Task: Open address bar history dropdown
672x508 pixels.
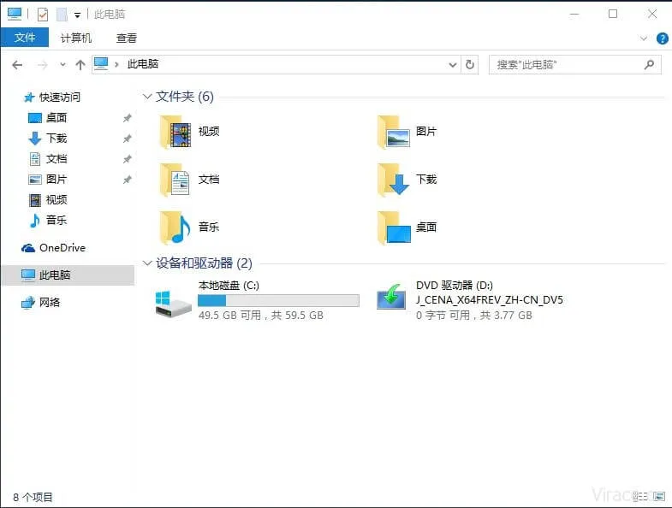Action: [453, 65]
